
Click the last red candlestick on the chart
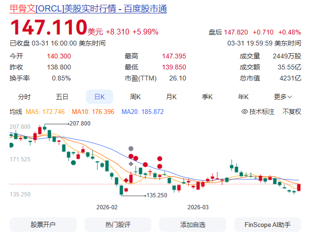[x=299, y=187]
